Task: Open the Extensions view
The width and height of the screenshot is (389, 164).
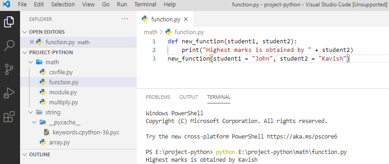Action: pyautogui.click(x=9, y=117)
